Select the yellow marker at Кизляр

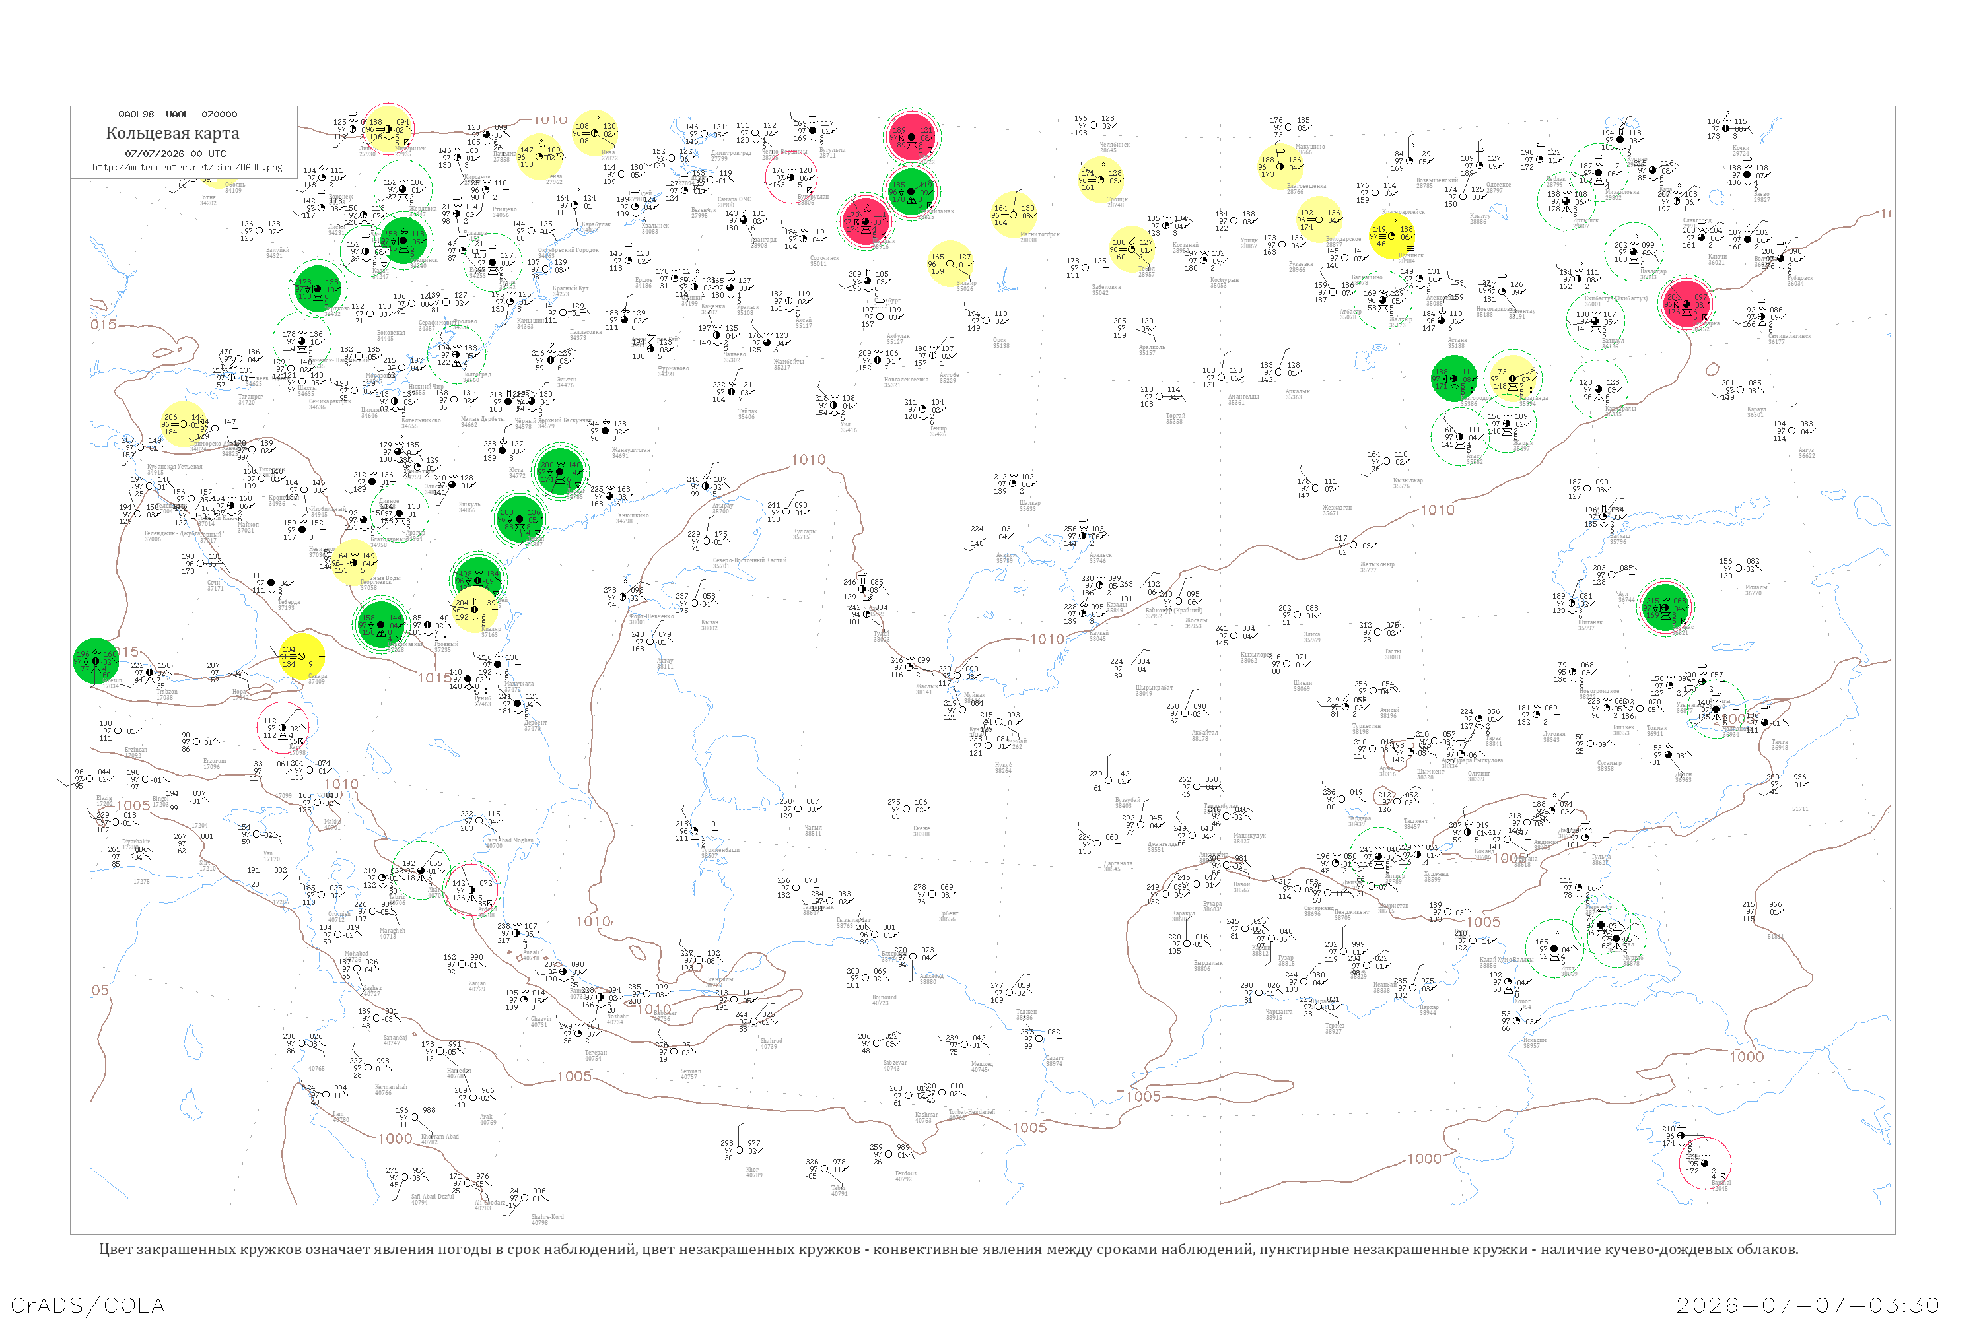click(x=475, y=609)
